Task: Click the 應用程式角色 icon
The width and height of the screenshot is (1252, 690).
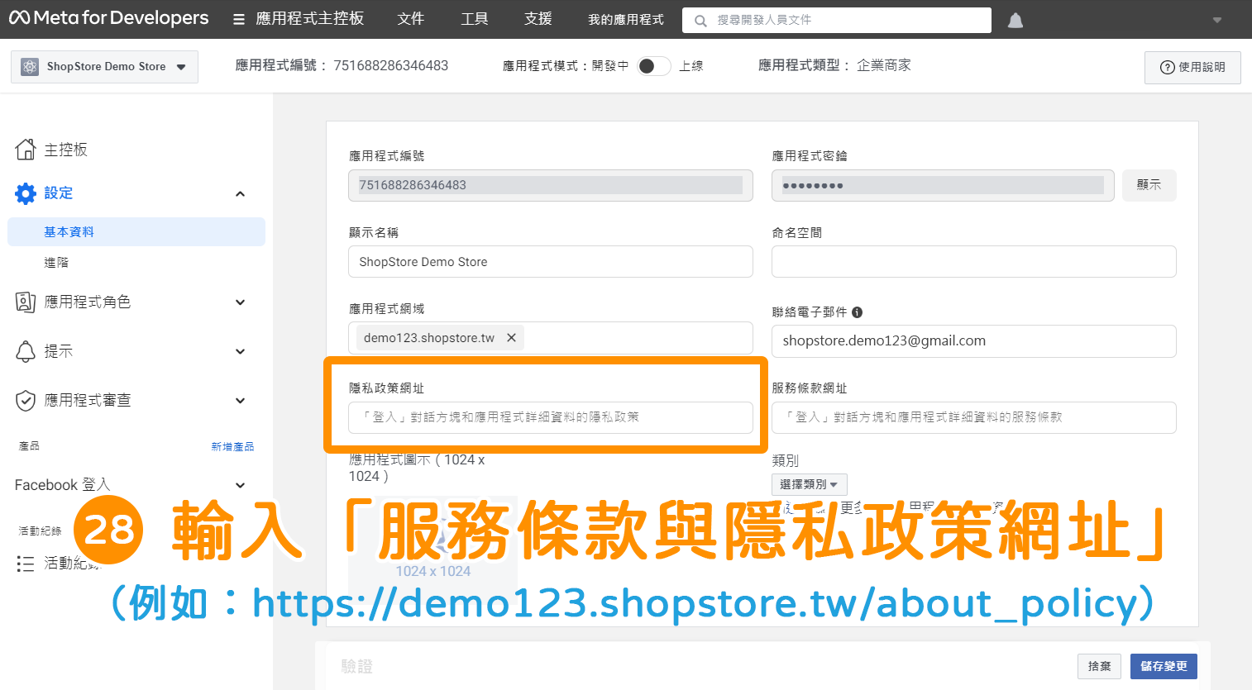Action: pyautogui.click(x=26, y=302)
